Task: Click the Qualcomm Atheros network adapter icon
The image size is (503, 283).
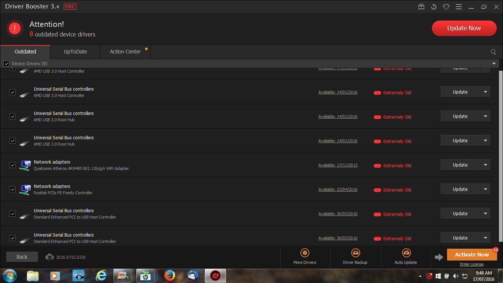Action: click(25, 165)
